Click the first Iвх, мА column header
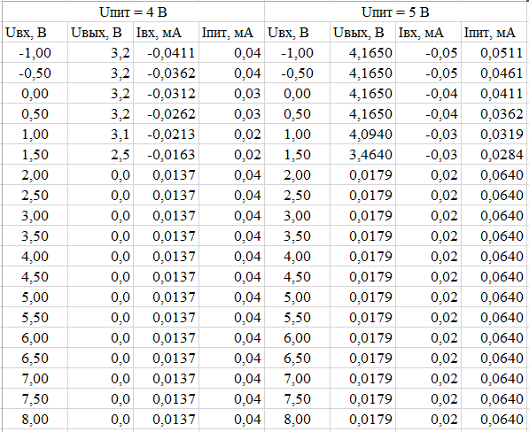 [166, 33]
